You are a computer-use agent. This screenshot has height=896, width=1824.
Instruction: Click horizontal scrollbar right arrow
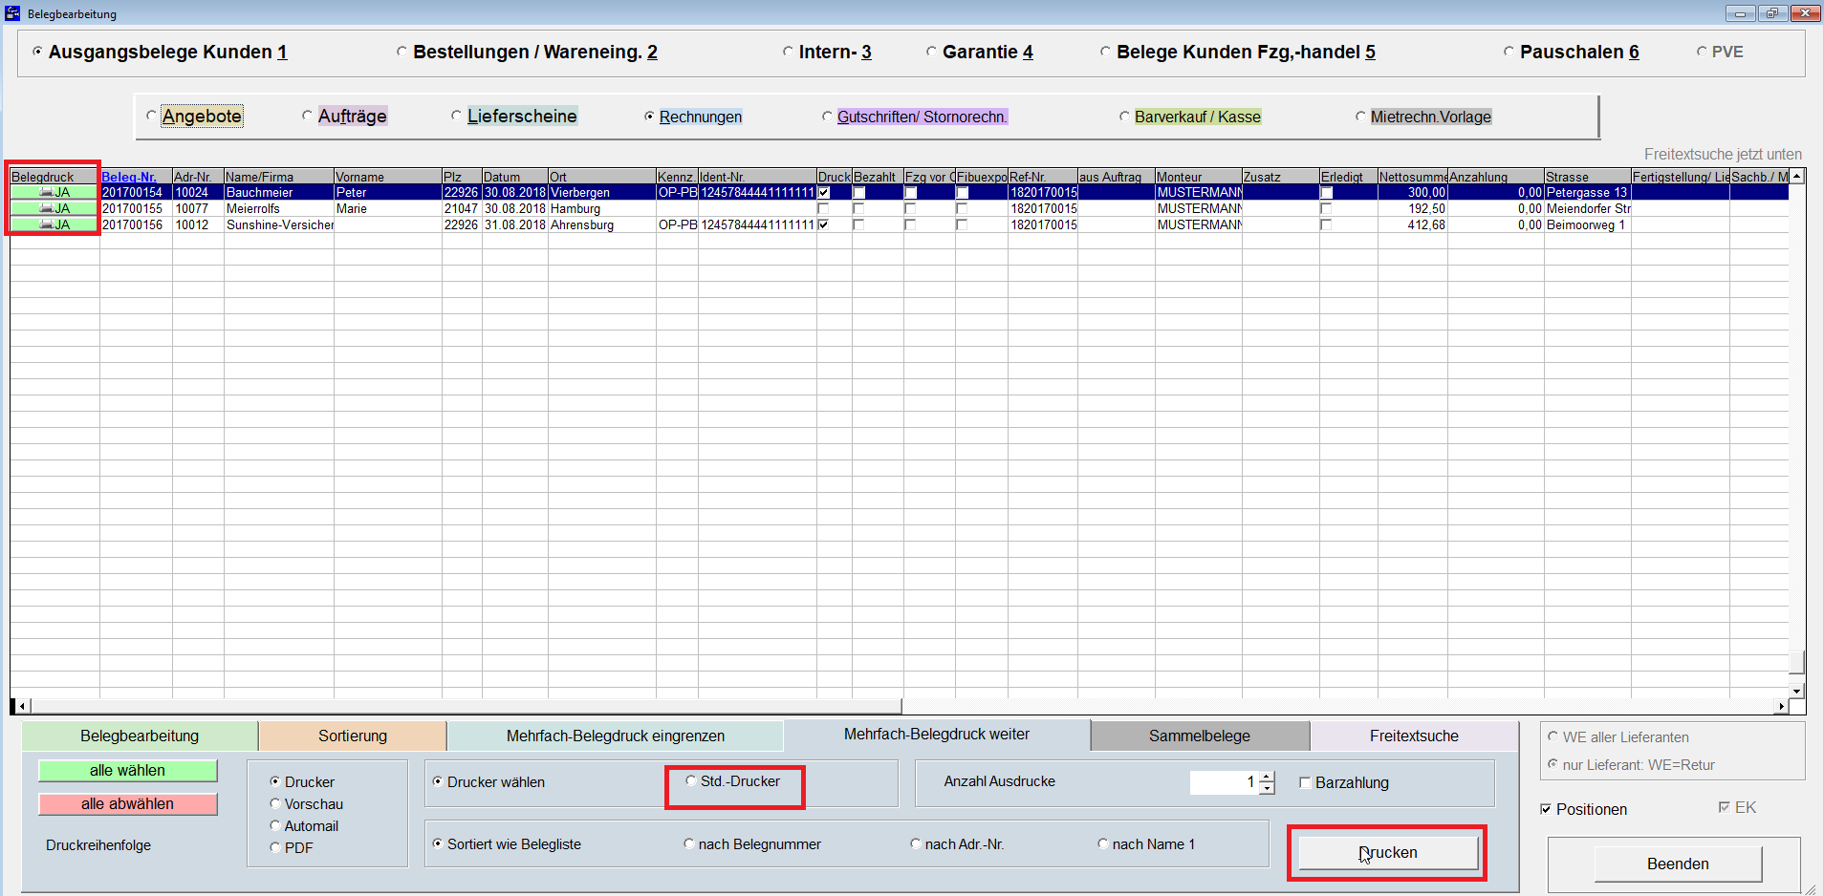point(1781,706)
